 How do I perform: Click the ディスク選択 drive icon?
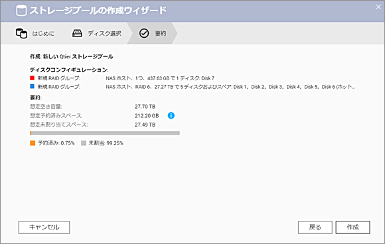coord(77,33)
